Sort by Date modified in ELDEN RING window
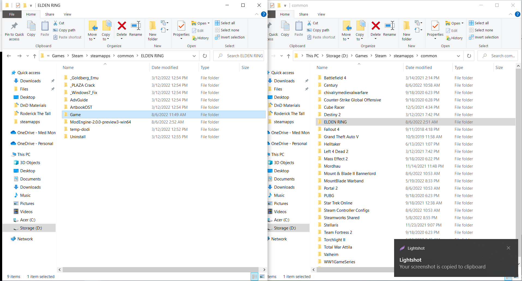Screen dimensions: 522x281 pos(174,67)
